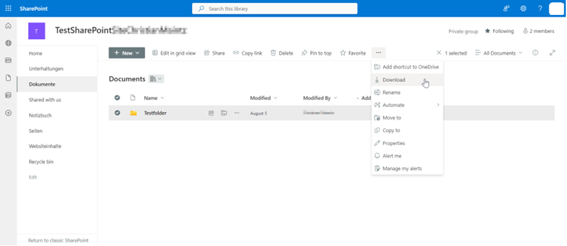Screen dimensions: 567x246
Task: Choose Manage my alerts
Action: tap(407, 169)
